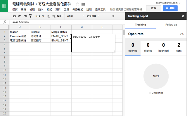Click the cell note showing 03/04/2017

[93, 43]
